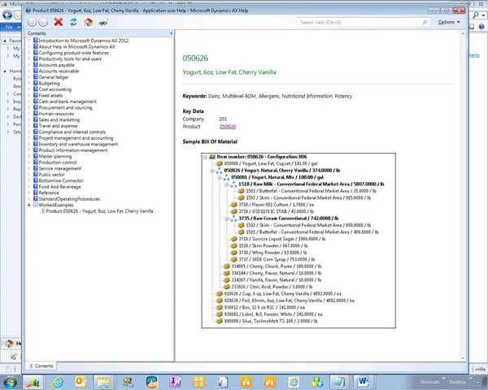Viewport: 488px width, 390px height.
Task: Select Product information management topic
Action: pyautogui.click(x=73, y=149)
